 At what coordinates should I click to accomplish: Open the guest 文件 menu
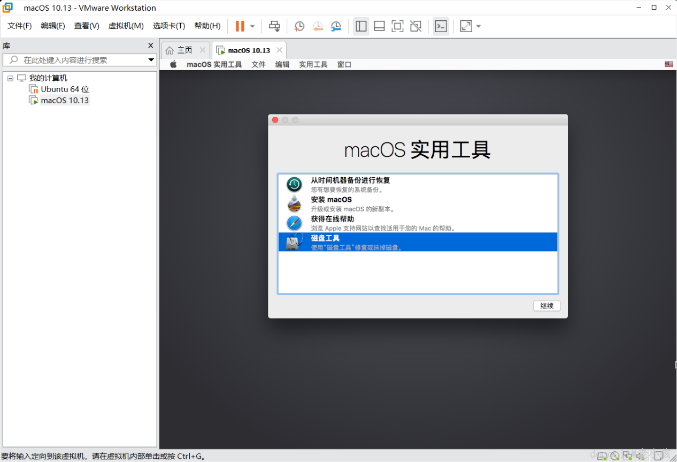click(258, 64)
